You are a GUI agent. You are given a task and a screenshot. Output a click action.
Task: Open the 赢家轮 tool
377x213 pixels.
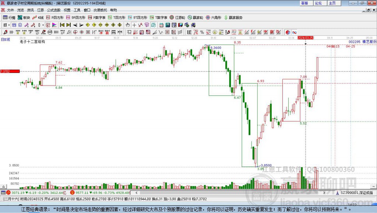[x=195, y=18]
